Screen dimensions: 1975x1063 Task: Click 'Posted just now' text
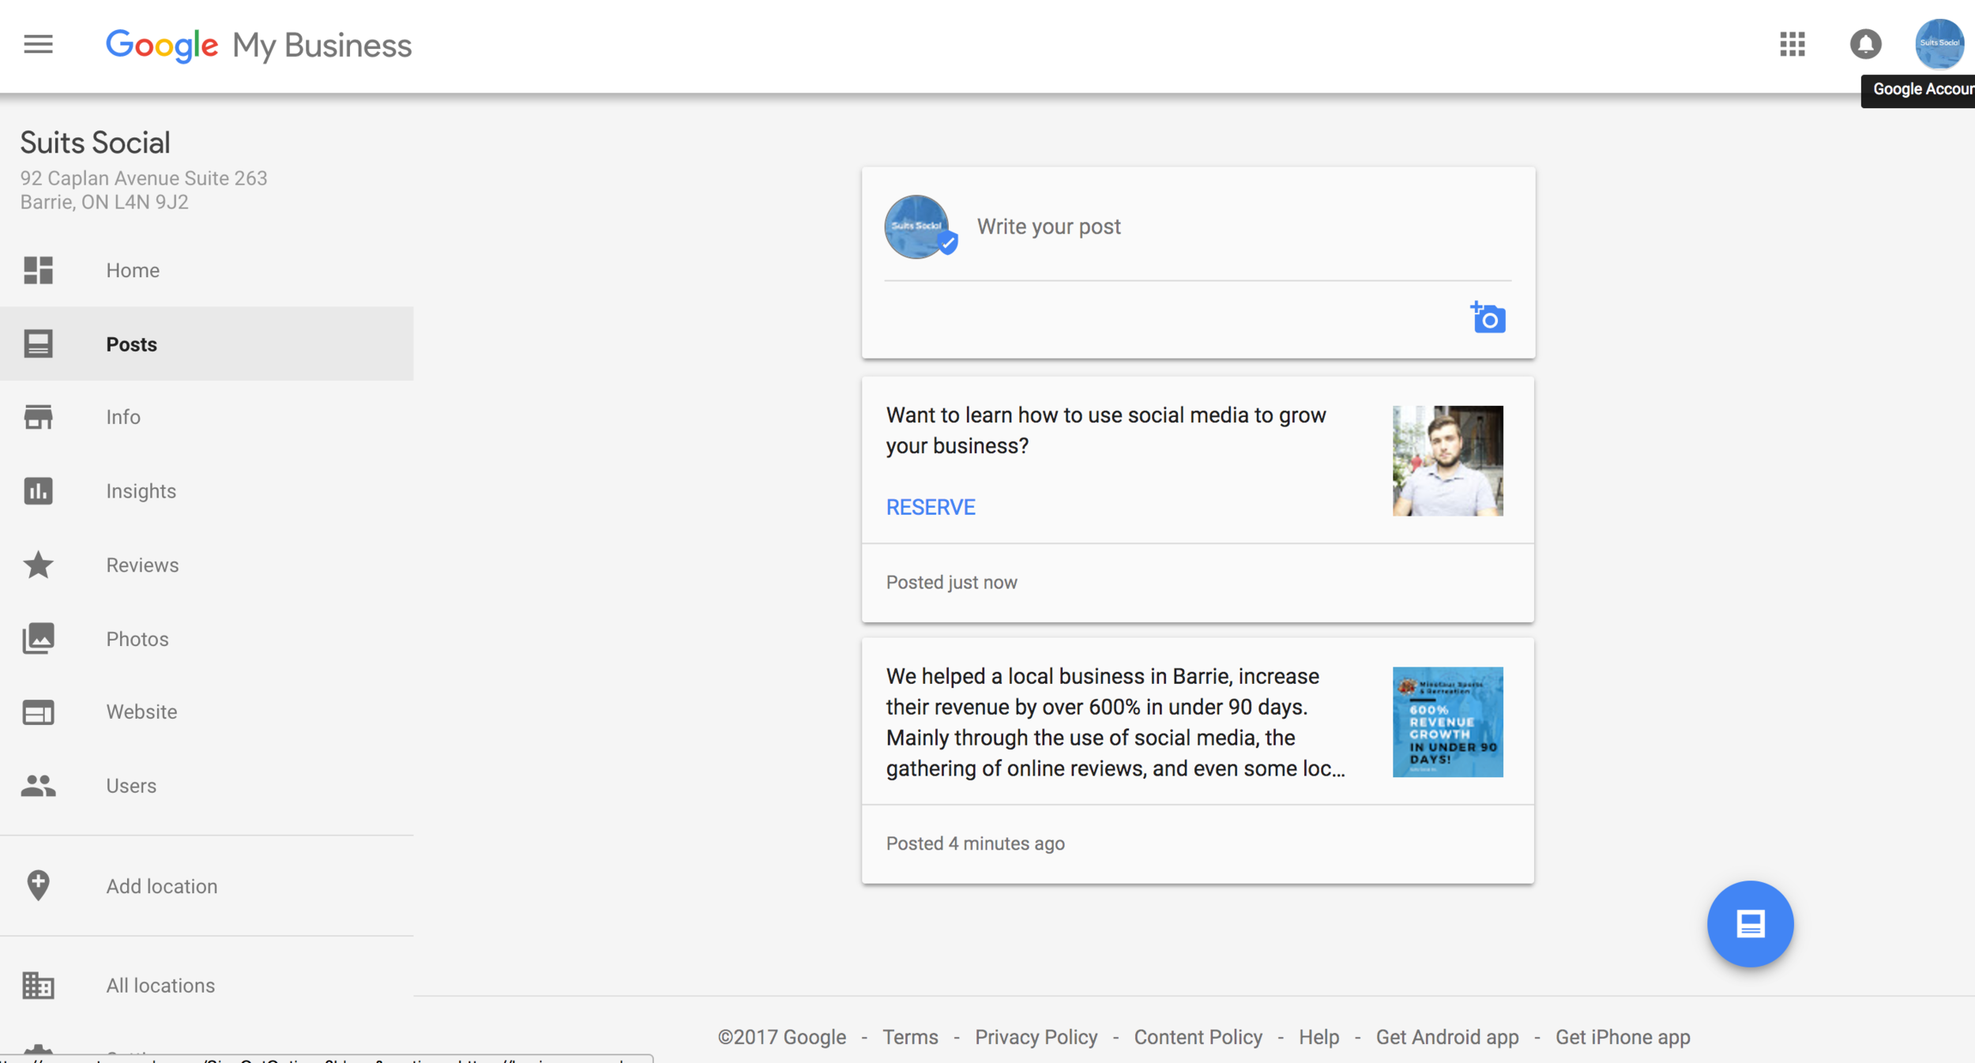[x=951, y=582]
